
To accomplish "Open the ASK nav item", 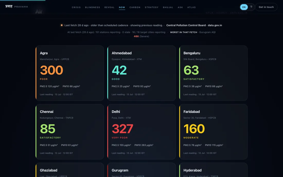I will [180, 7].
